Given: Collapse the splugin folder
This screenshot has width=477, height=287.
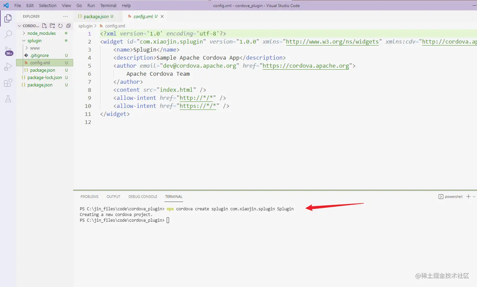Looking at the screenshot, I should point(34,41).
